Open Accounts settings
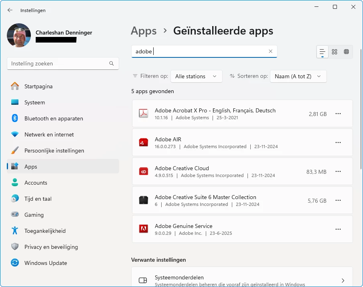The height and width of the screenshot is (287, 363). 63,183
